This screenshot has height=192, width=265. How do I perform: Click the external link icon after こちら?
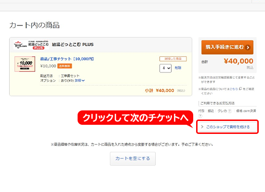pyautogui.click(x=240, y=89)
